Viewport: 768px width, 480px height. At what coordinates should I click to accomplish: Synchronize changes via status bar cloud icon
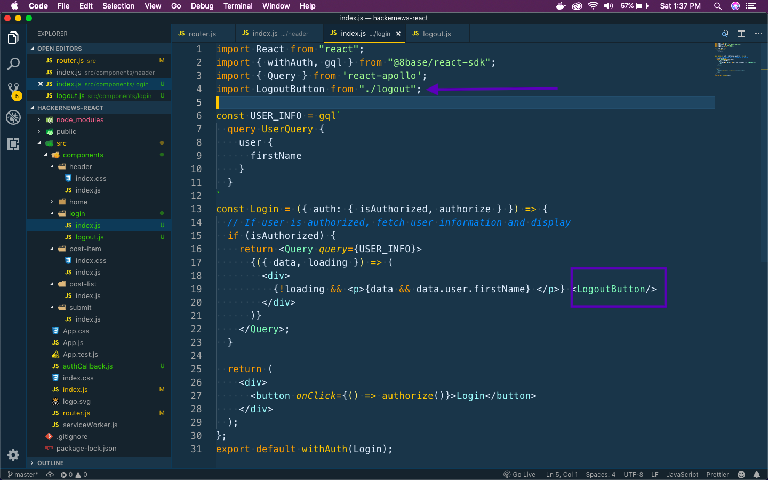[x=50, y=475]
